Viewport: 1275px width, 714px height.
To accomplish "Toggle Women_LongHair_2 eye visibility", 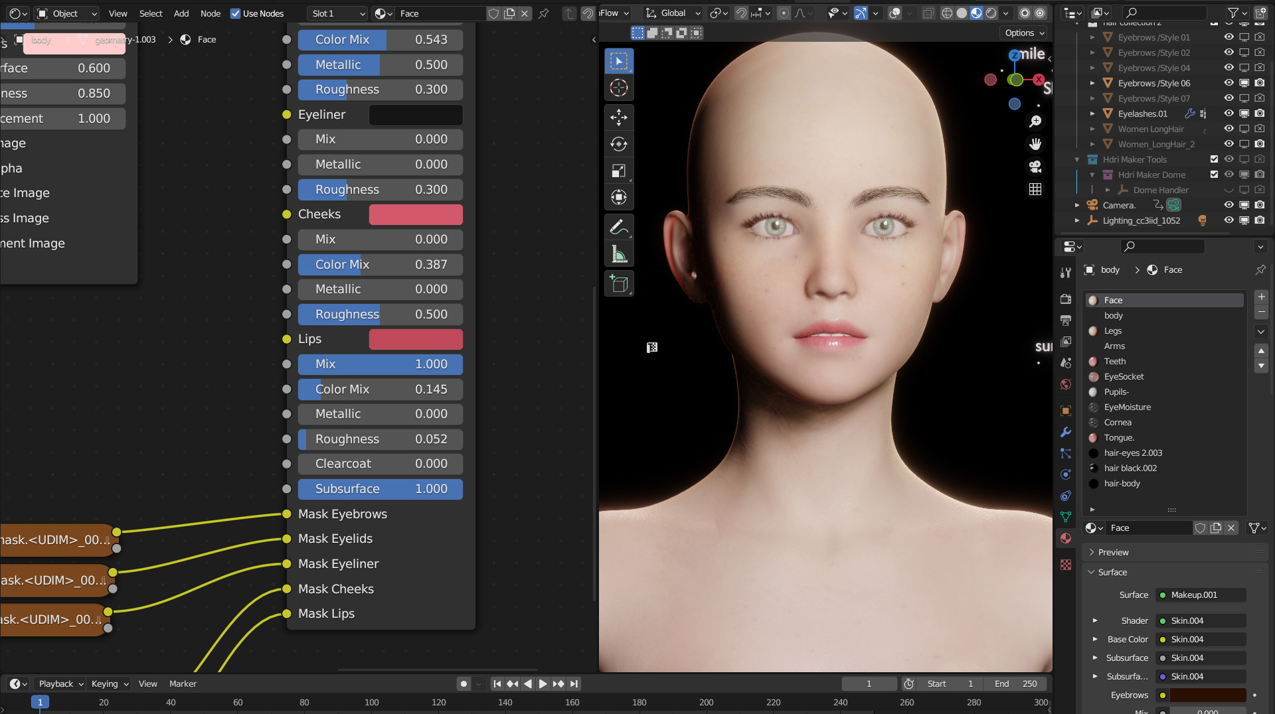I will click(1229, 144).
